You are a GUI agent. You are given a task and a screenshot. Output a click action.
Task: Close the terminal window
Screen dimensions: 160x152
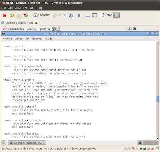coord(156,34)
